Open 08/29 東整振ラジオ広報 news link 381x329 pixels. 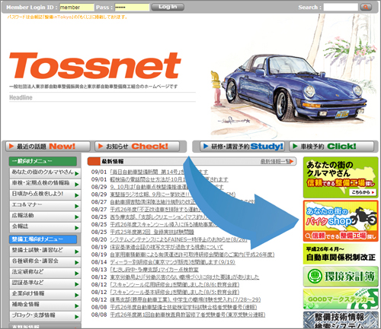(x=173, y=195)
